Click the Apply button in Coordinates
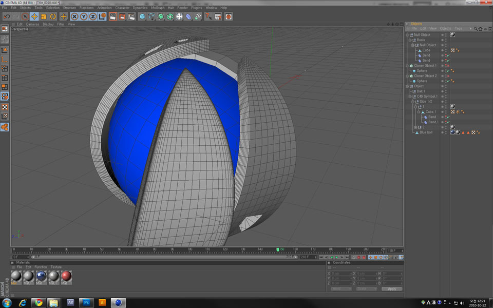The image size is (493, 308). click(x=392, y=289)
